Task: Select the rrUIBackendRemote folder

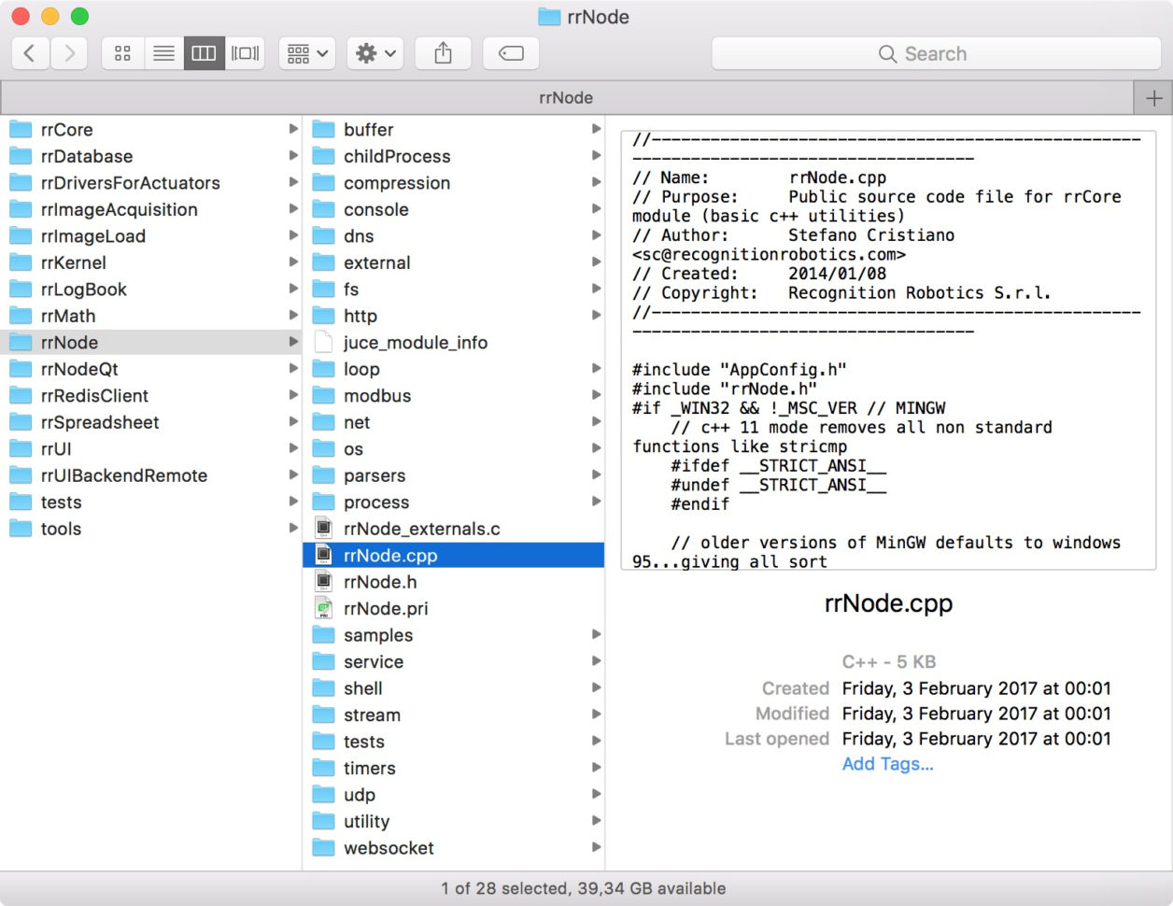Action: (x=150, y=475)
